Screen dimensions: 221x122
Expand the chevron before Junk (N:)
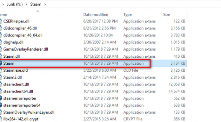pyautogui.click(x=3, y=4)
